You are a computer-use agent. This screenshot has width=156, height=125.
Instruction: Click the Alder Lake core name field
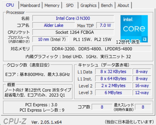coord(54,25)
